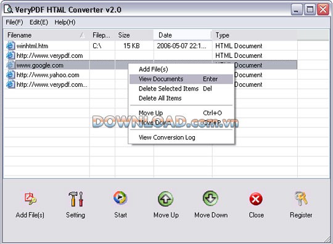Click the green Move Up arrow icon
Screen dimensions: 333x244
pyautogui.click(x=166, y=198)
